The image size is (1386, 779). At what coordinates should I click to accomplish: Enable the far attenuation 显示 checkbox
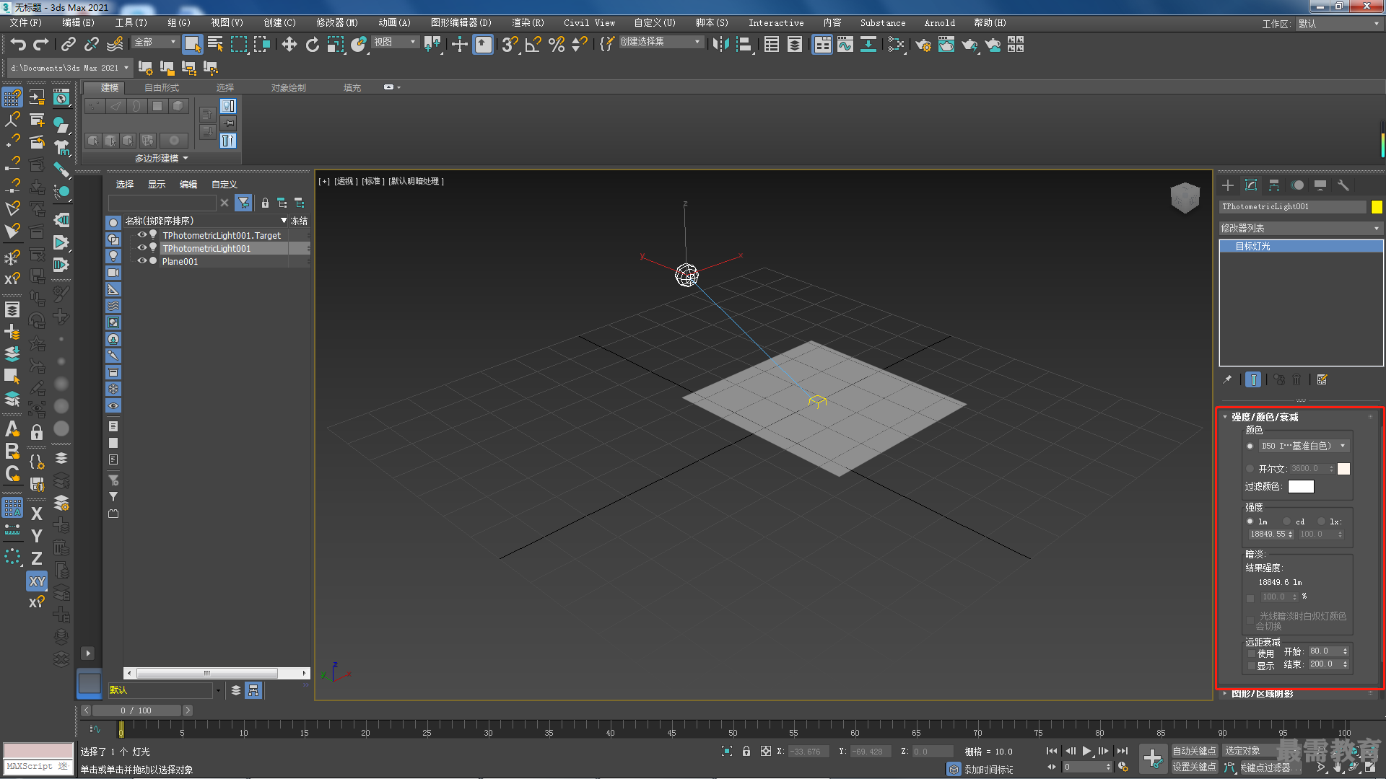tap(1252, 666)
